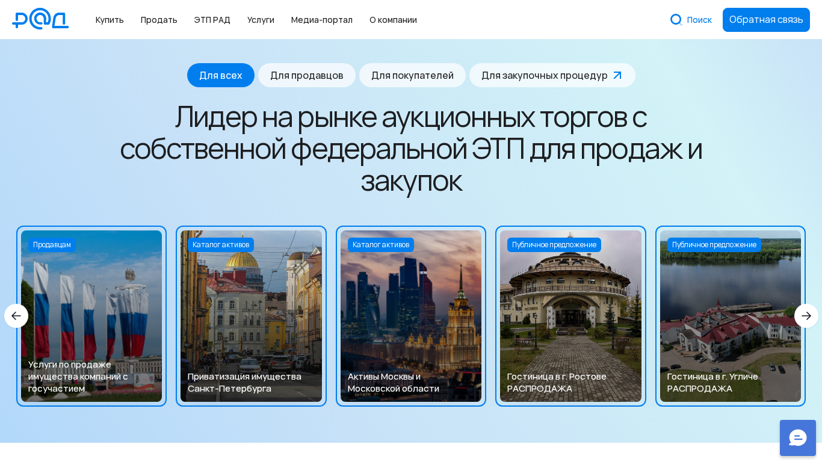Screen dimensions: 822x462
Task: Click the РАД logo in the header
Action: [40, 19]
